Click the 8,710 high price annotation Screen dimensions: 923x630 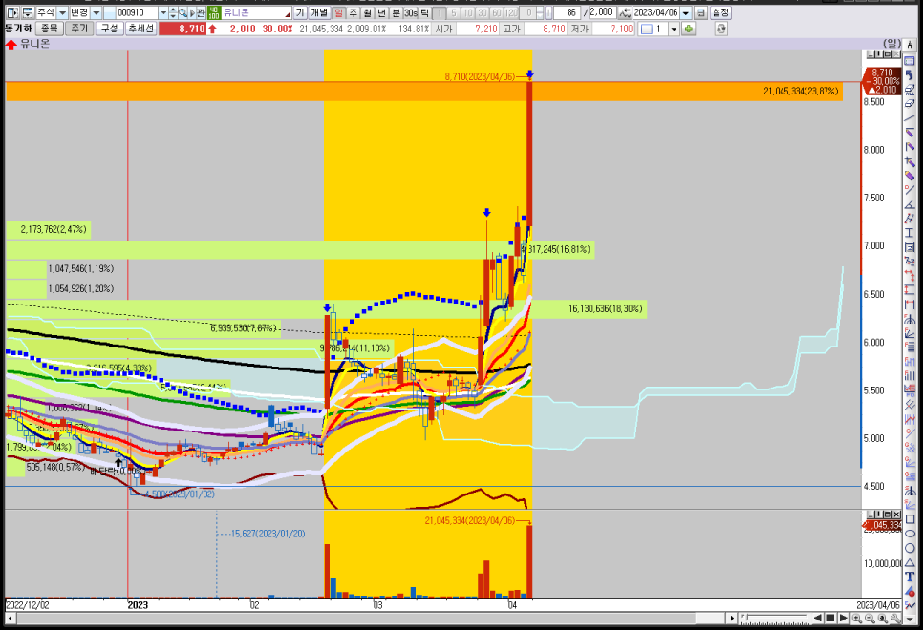pos(480,76)
